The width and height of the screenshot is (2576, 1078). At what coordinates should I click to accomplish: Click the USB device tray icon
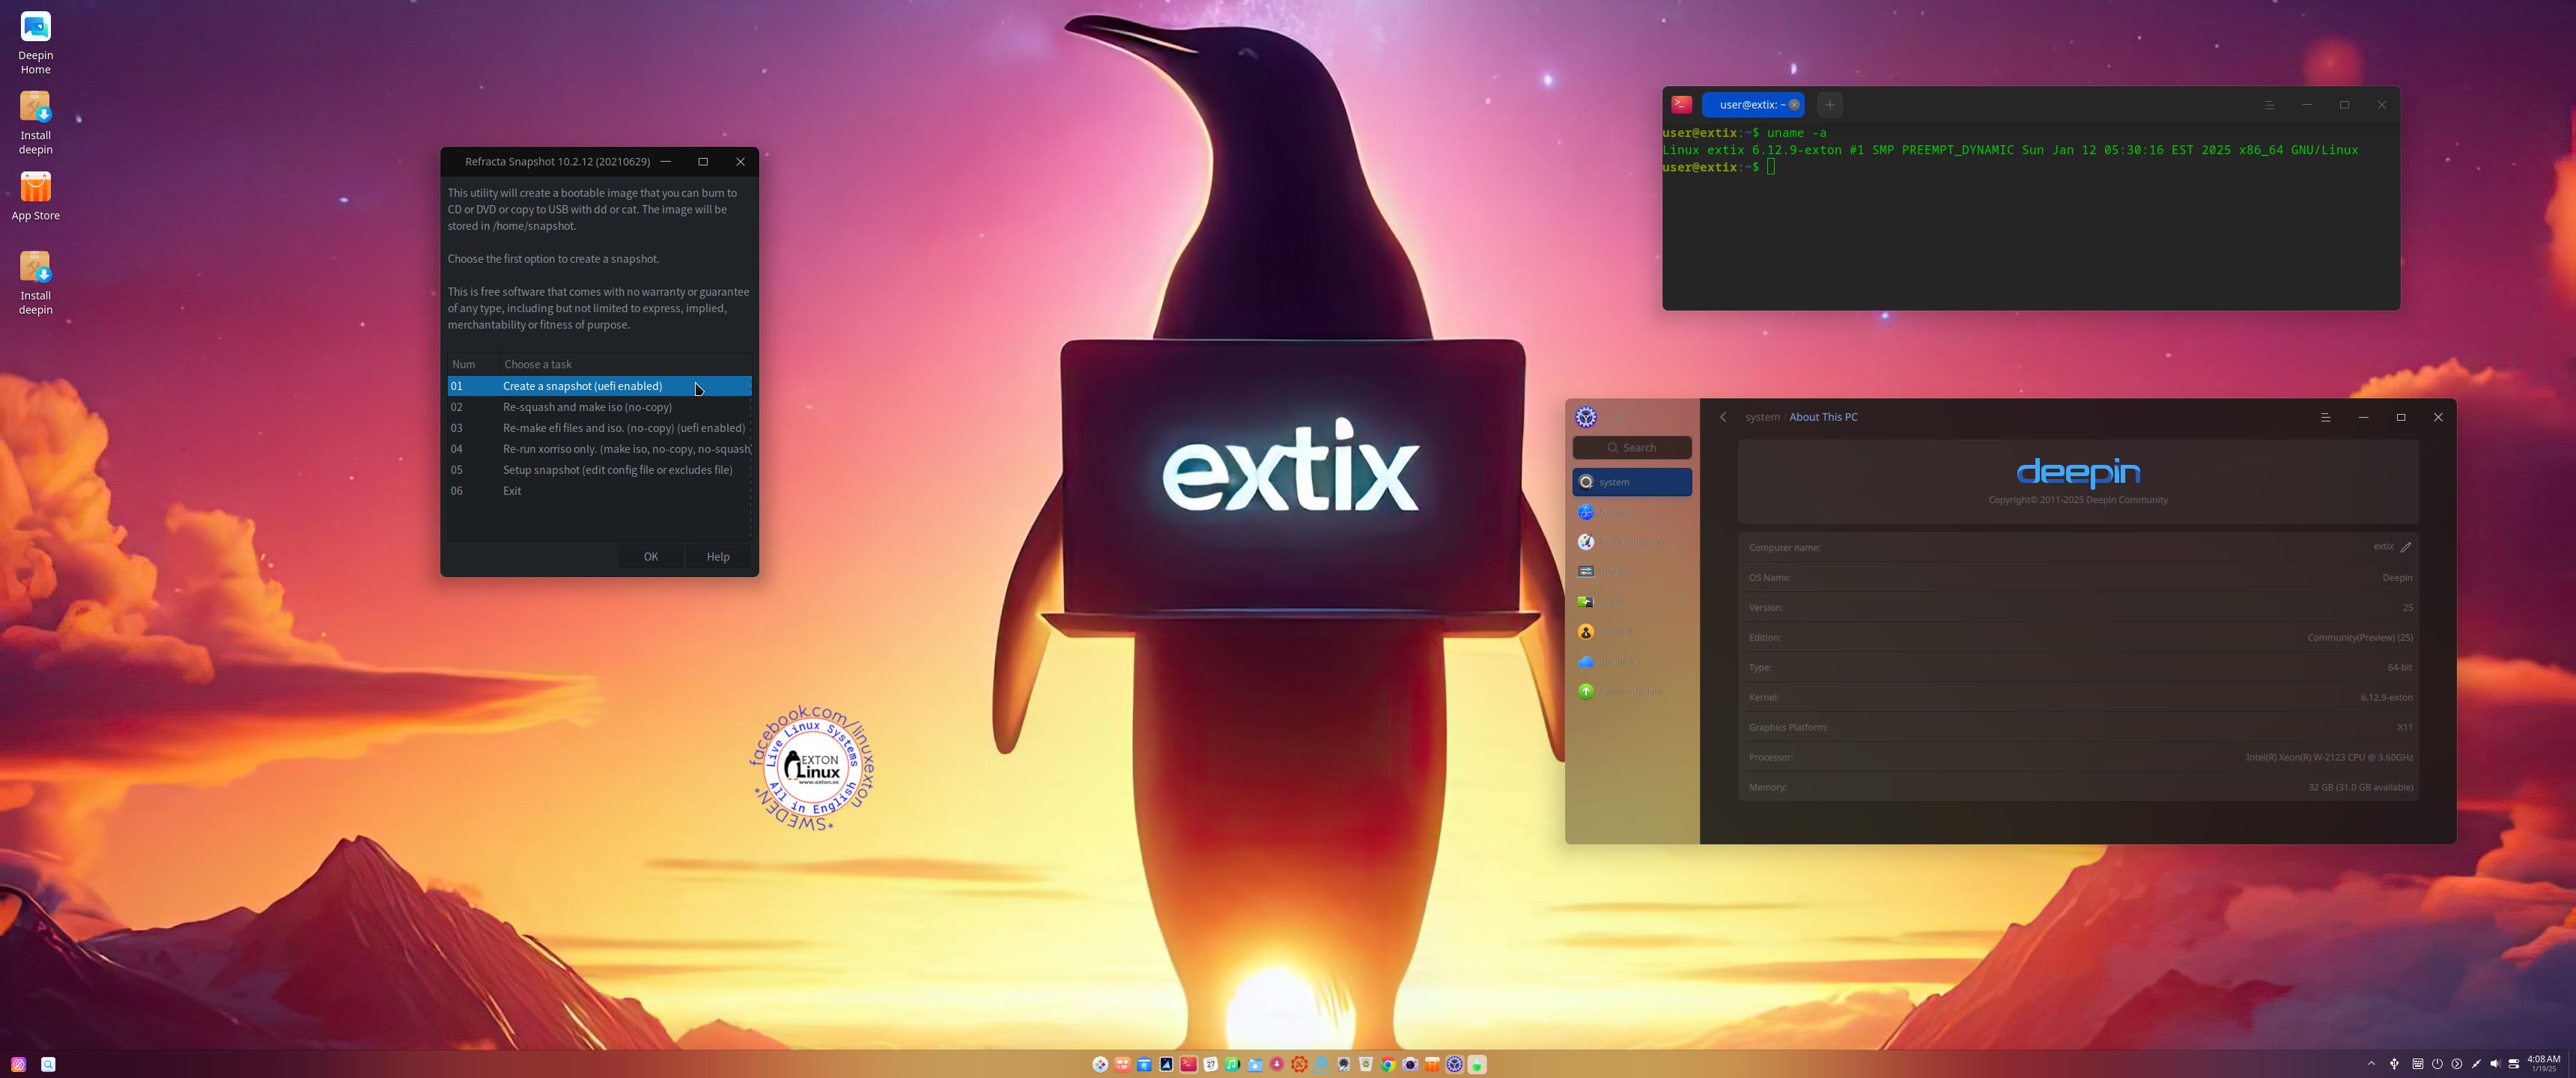(2394, 1064)
